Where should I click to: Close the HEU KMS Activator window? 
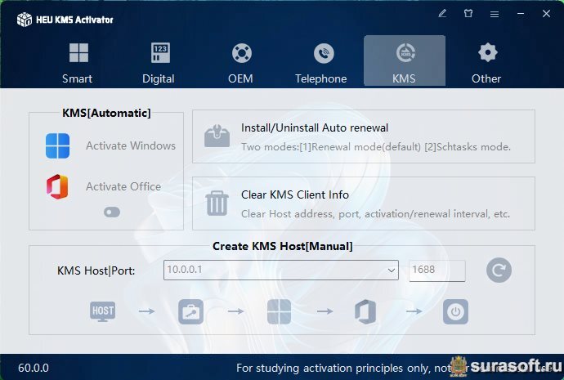(x=546, y=14)
